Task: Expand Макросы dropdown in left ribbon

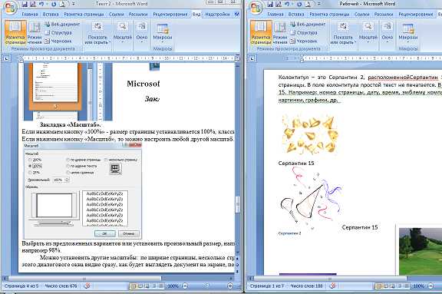Action: [x=163, y=33]
